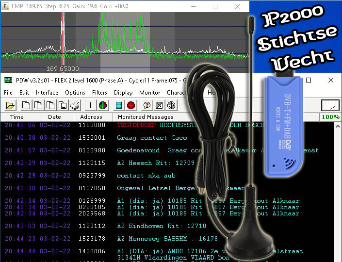The height and width of the screenshot is (262, 342).
Task: Click the 100% signal level indicator
Action: (x=331, y=117)
